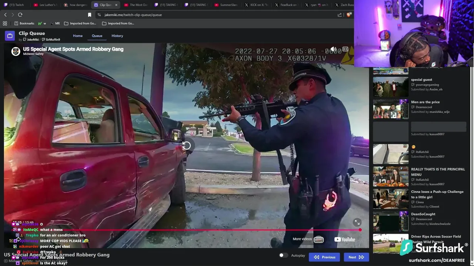Switch to the SummerSlam tab
Image resolution: width=474 pixels, height=266 pixels.
coord(226,5)
